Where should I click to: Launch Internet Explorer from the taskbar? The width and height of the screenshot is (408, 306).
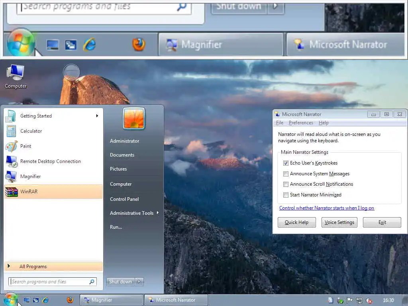pos(45,300)
